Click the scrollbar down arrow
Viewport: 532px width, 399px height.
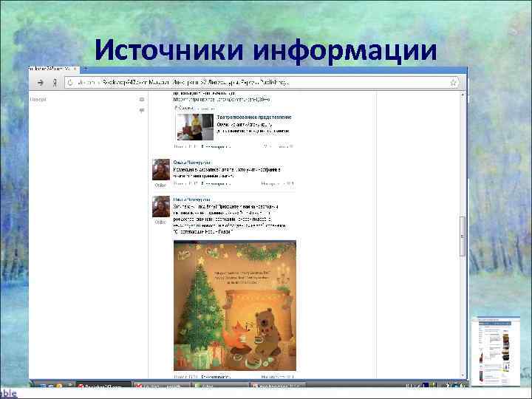tap(463, 375)
